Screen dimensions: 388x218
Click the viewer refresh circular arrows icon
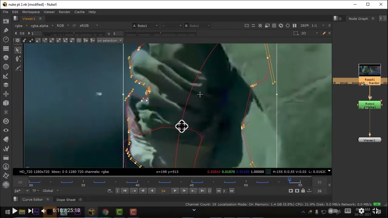point(281,26)
